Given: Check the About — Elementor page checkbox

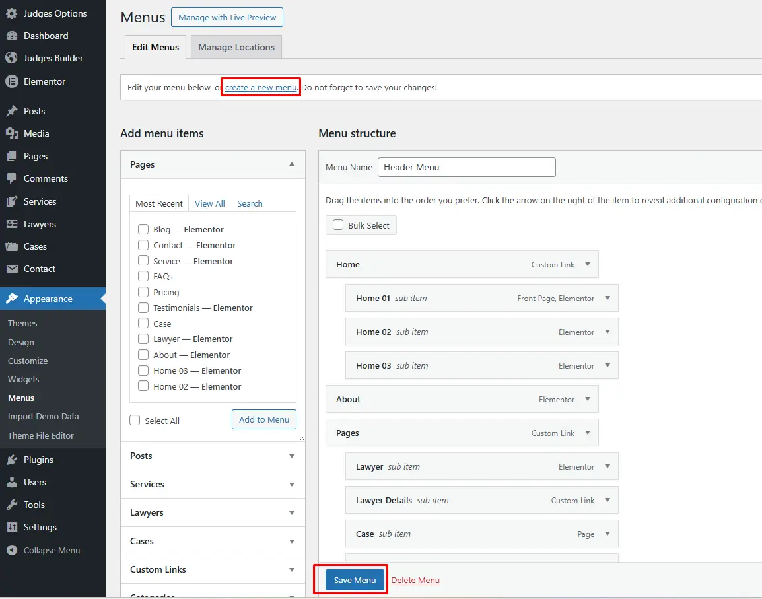Looking at the screenshot, I should [x=143, y=355].
